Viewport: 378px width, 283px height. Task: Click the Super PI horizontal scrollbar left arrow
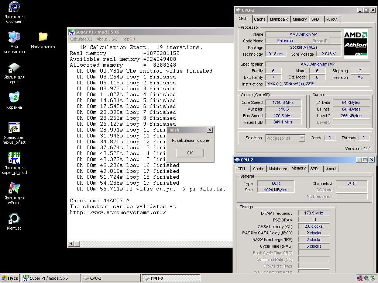[x=71, y=244]
